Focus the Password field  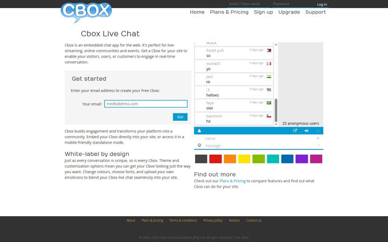point(293,4)
